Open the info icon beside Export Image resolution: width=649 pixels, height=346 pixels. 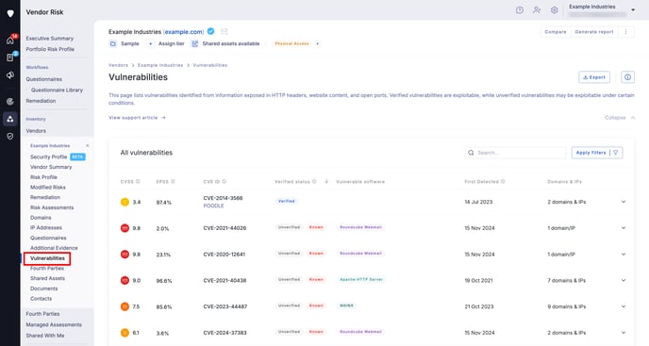pos(627,77)
